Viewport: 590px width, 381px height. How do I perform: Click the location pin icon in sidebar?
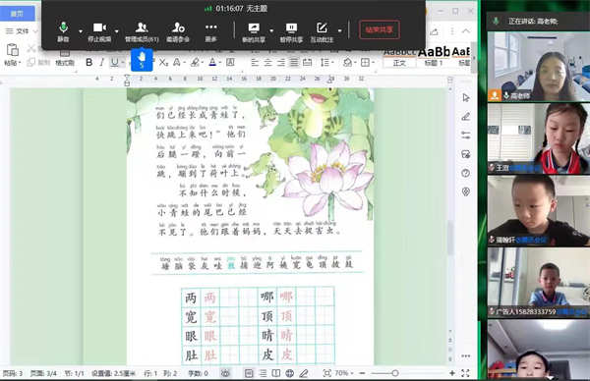(x=466, y=192)
